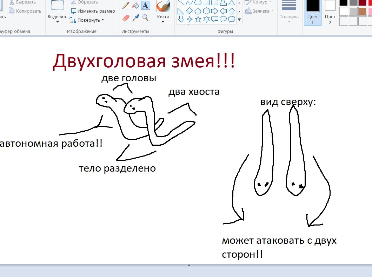Screen dimensions: 372x277
Task: Choose the right arrow shape
Action: click(x=215, y=11)
